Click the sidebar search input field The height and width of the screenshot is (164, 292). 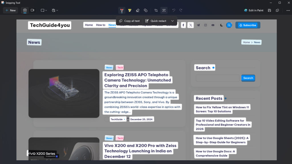click(218, 78)
